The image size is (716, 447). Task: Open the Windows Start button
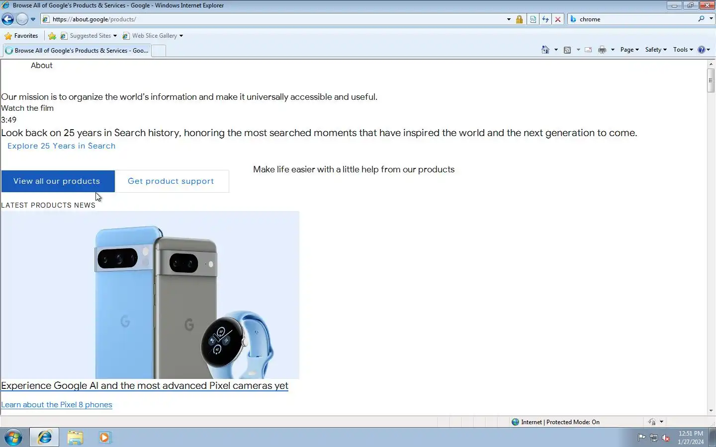pyautogui.click(x=13, y=438)
